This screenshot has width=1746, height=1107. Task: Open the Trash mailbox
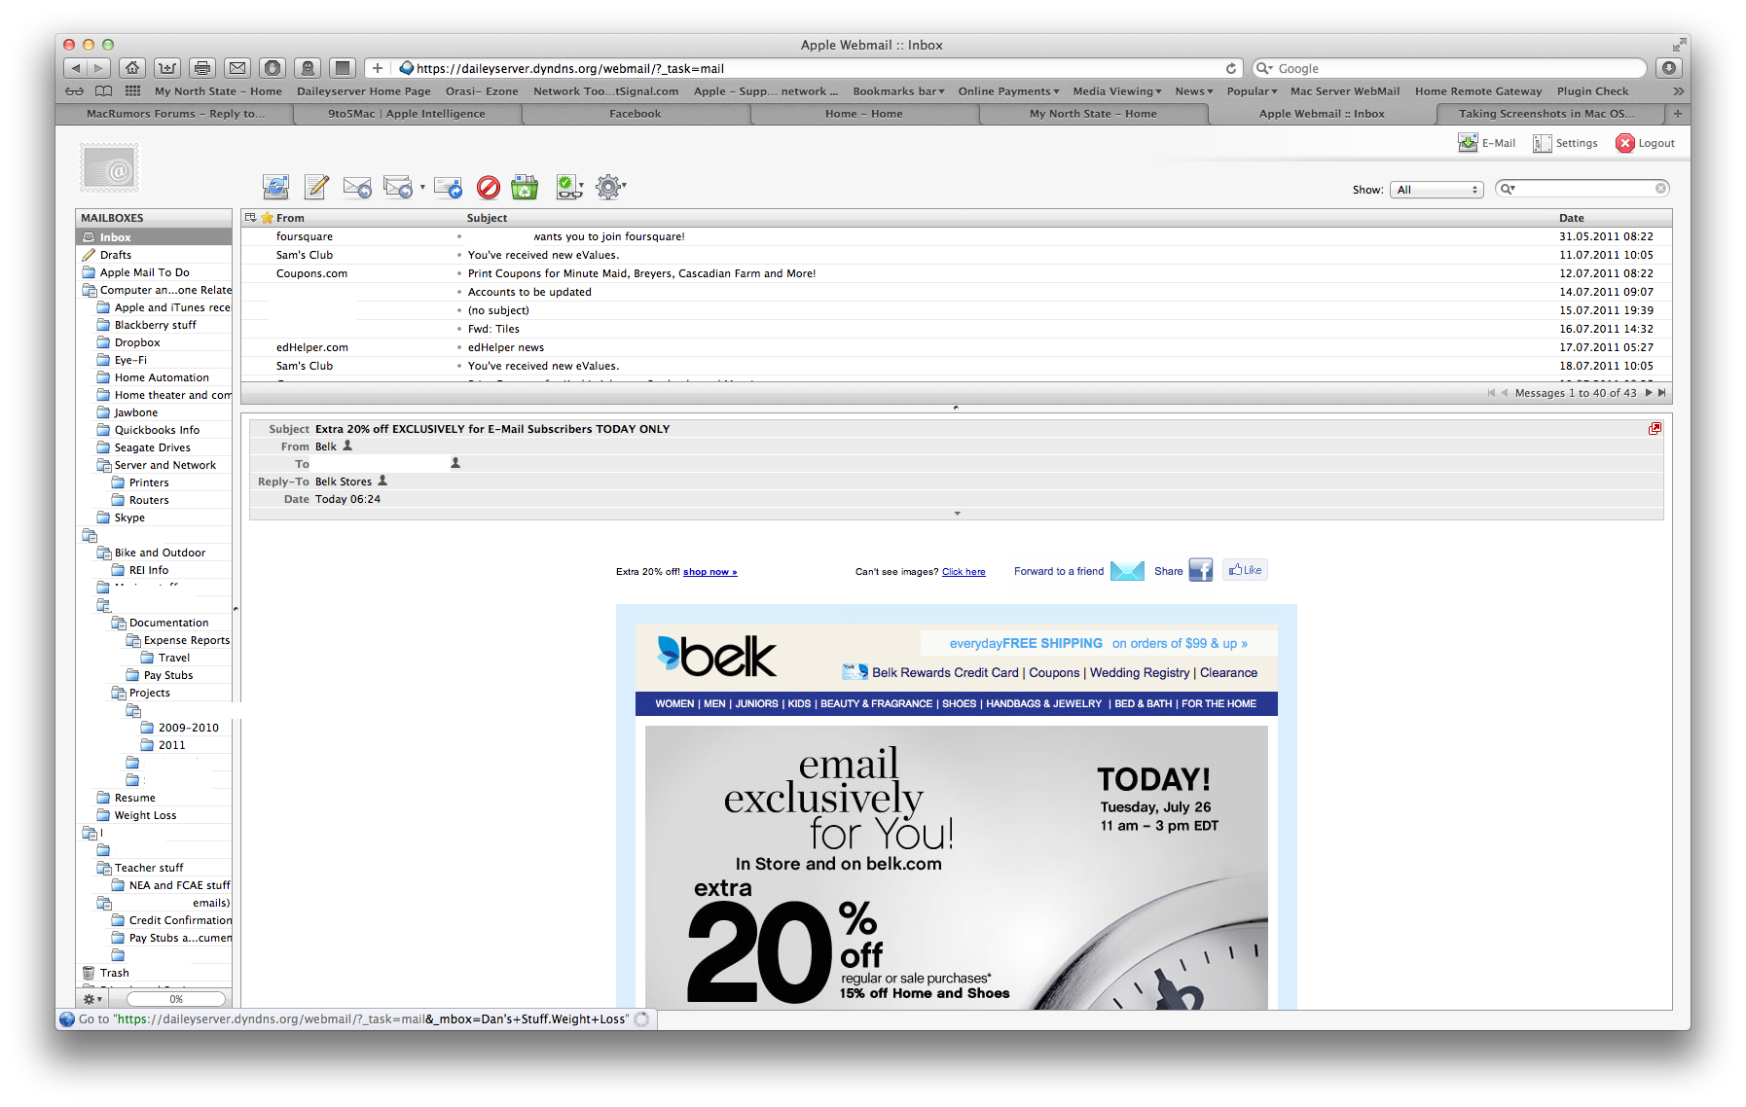click(x=154, y=973)
